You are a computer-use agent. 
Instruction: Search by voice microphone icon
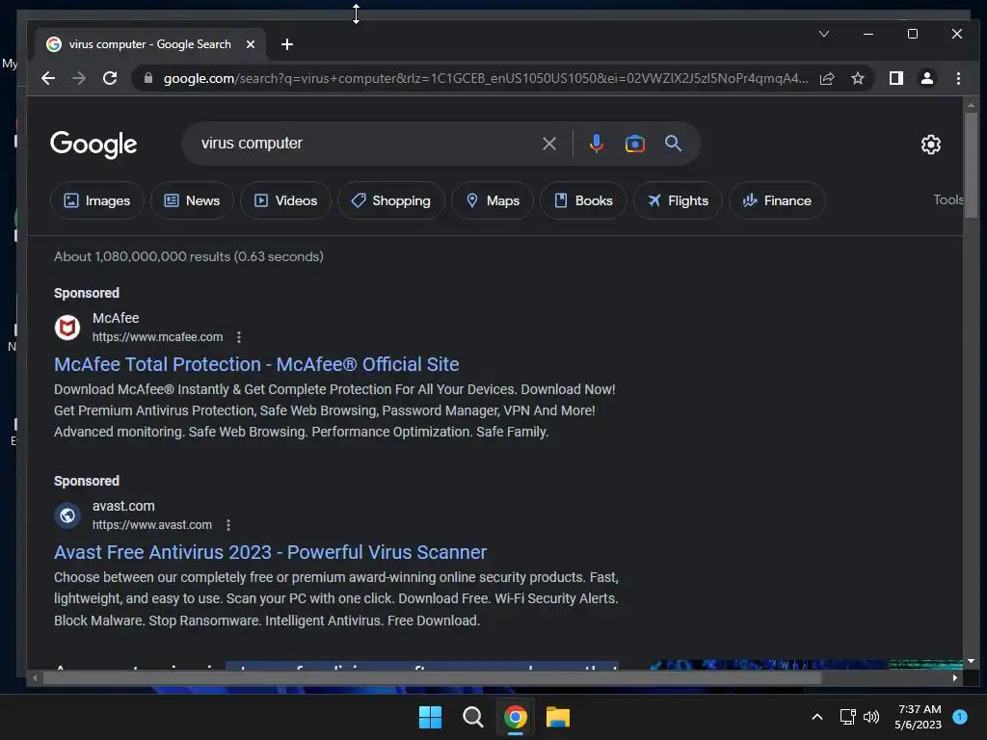pyautogui.click(x=596, y=144)
